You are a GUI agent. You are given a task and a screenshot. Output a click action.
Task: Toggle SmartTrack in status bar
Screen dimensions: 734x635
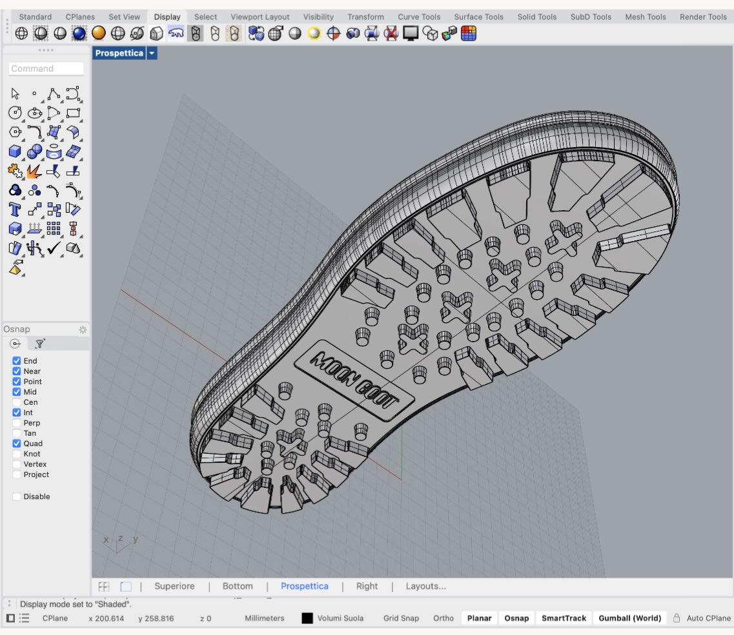[x=564, y=618]
